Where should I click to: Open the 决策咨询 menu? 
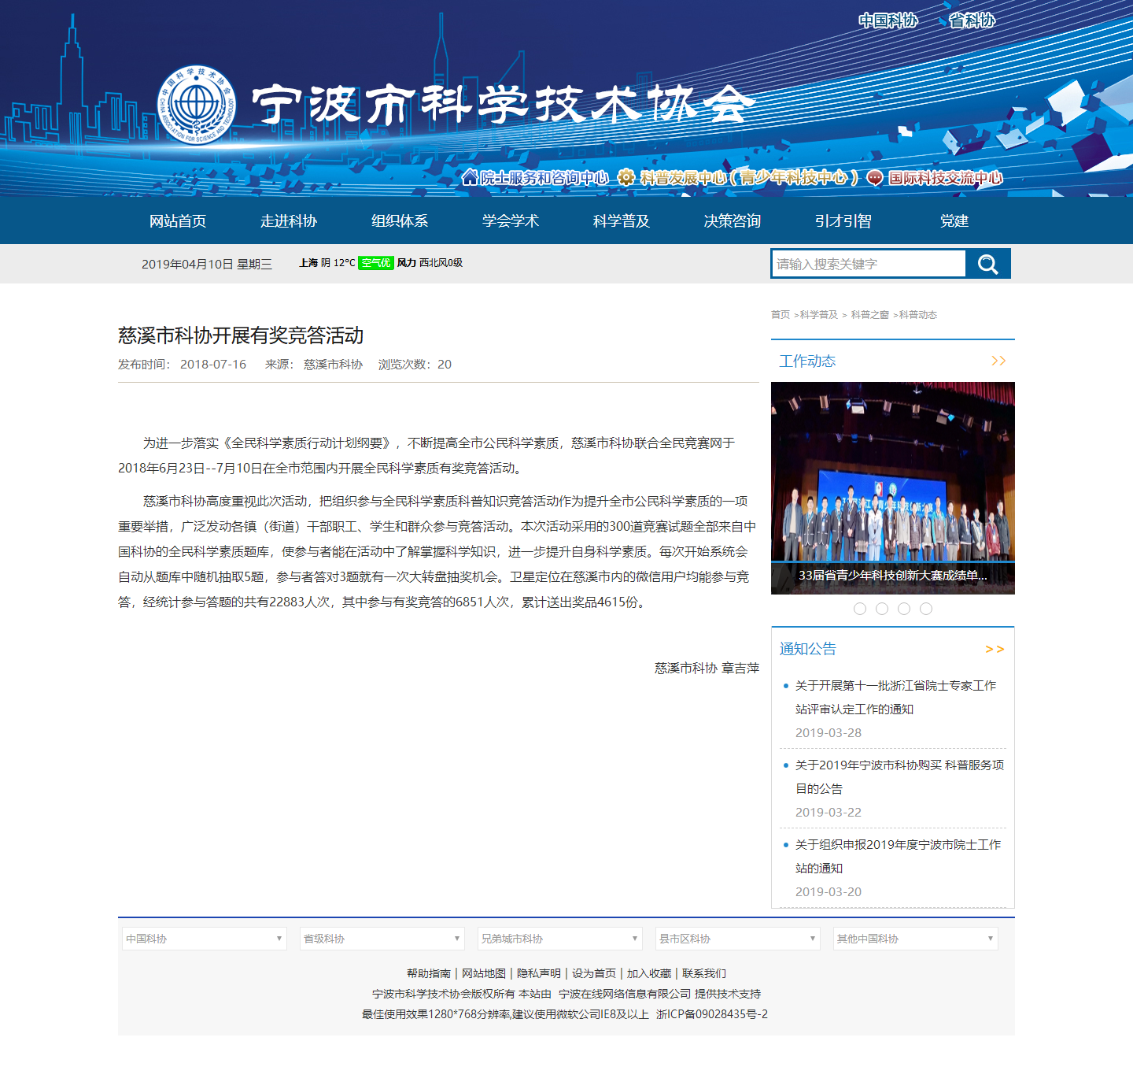click(x=733, y=221)
